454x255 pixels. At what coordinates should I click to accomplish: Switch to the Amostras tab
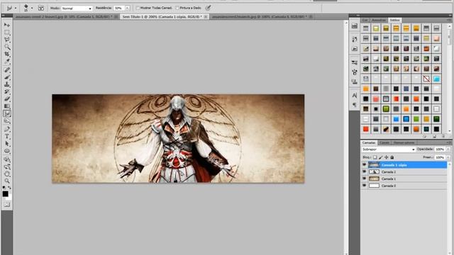point(379,20)
